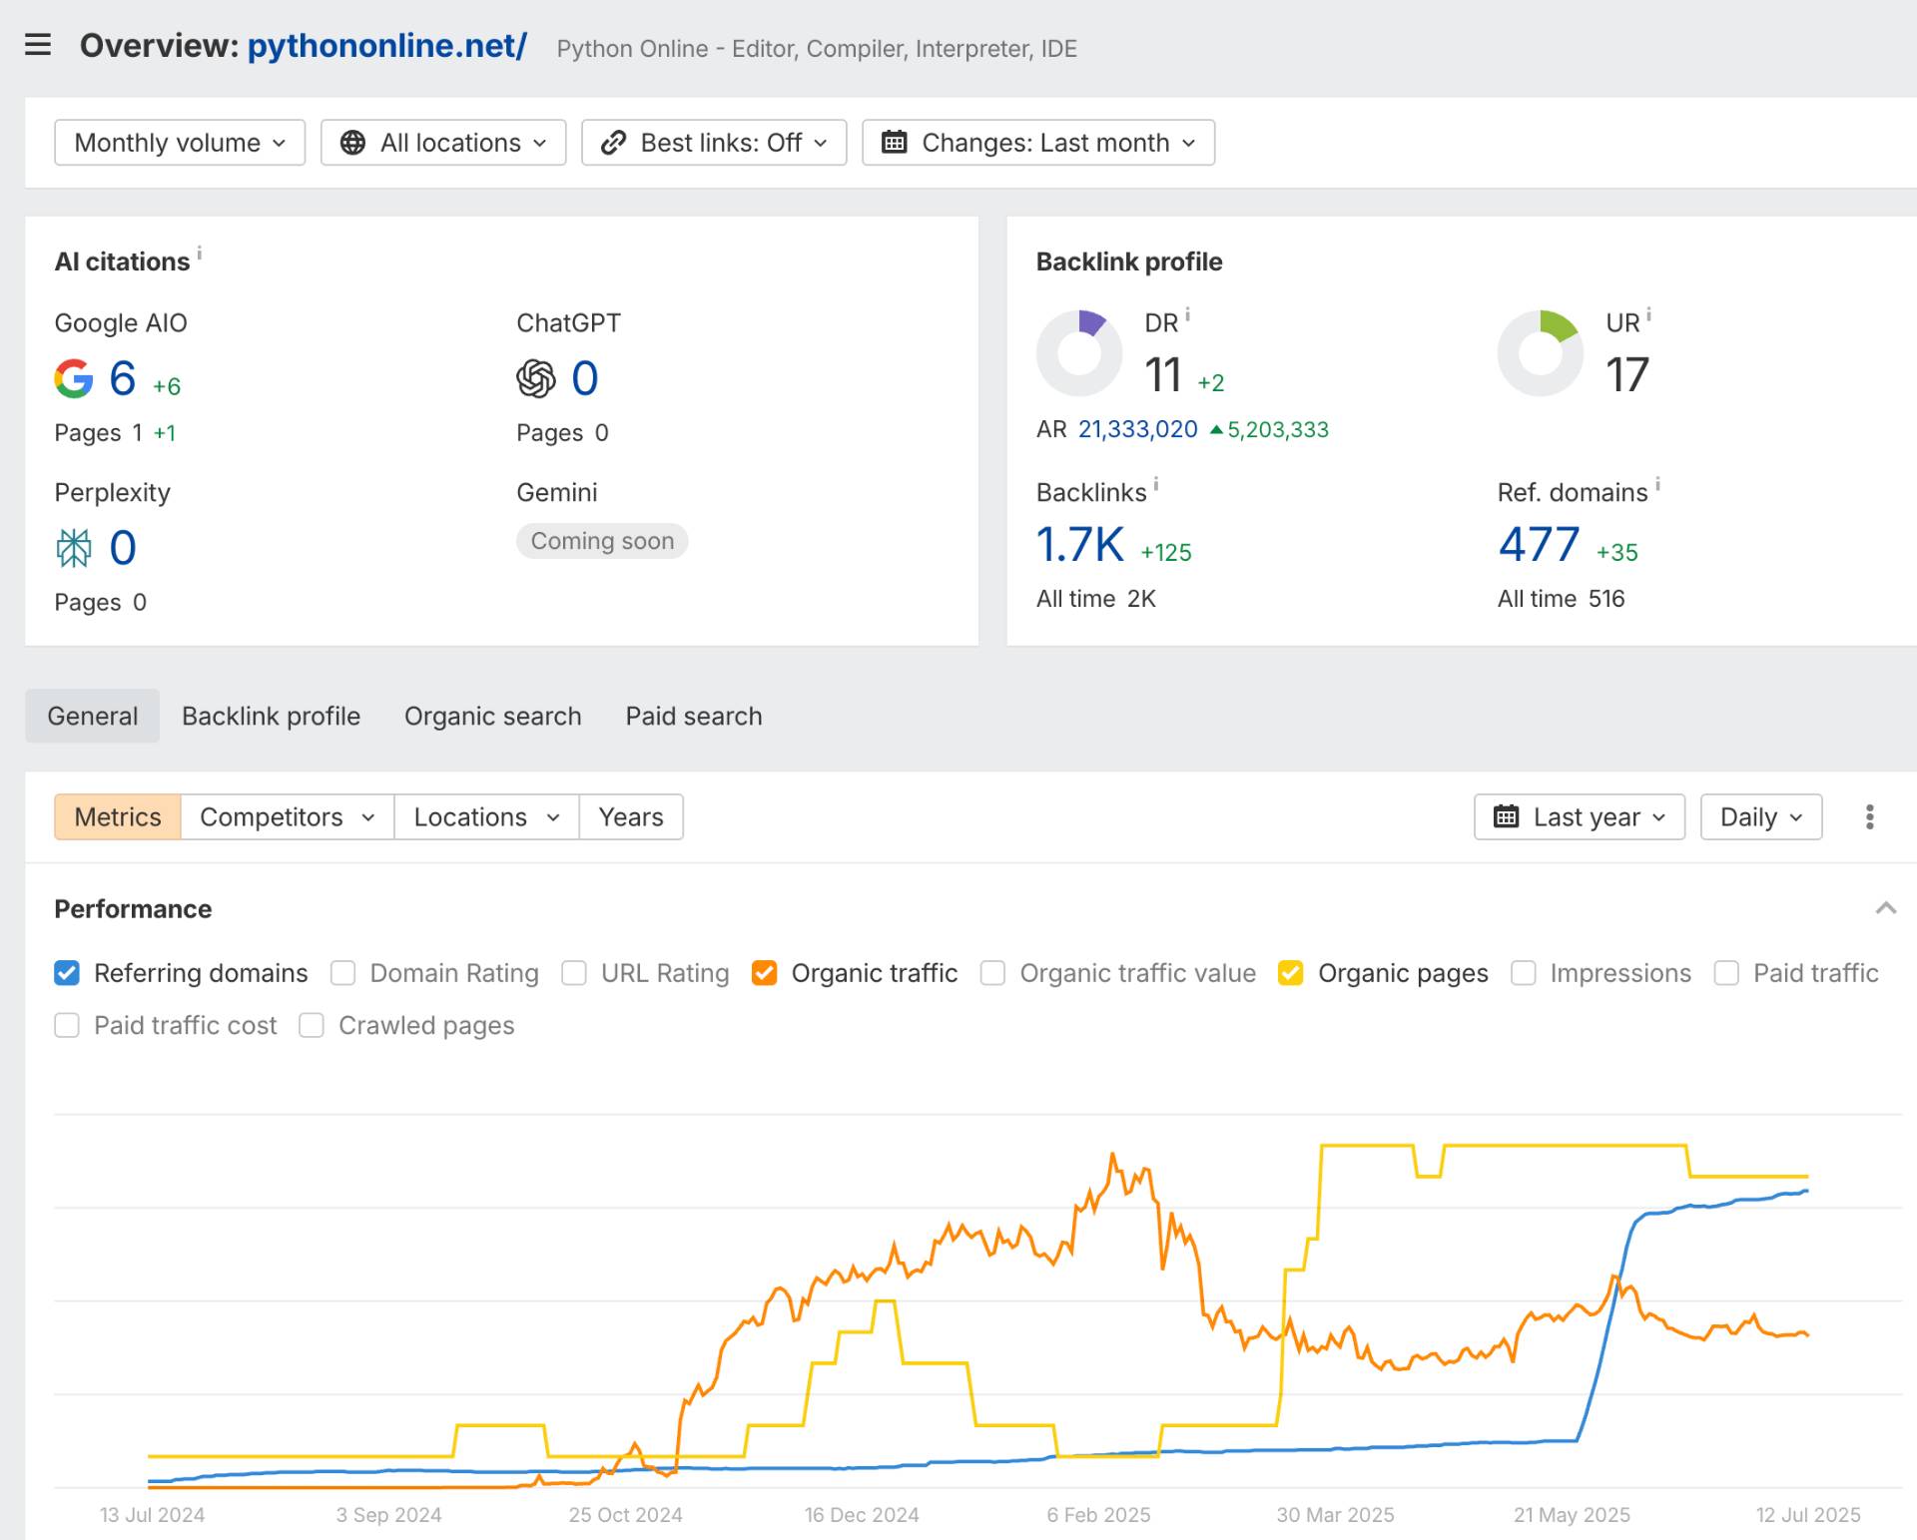Click the 477 referring domains number
1917x1540 pixels.
[x=1539, y=545]
